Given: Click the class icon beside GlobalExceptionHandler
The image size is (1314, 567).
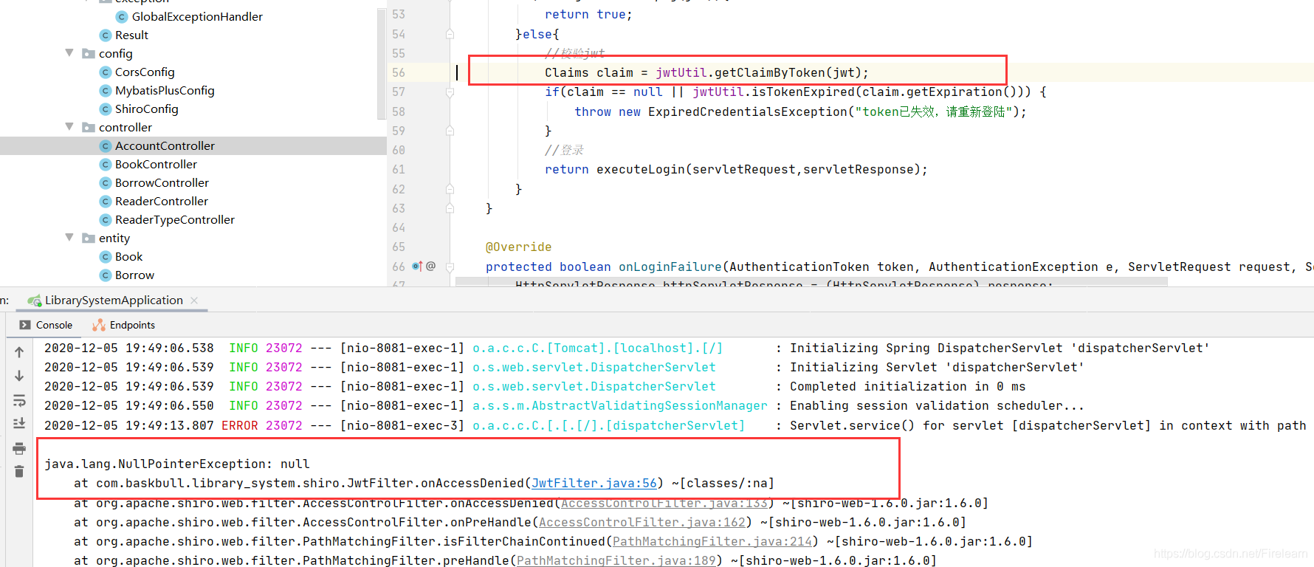Looking at the screenshot, I should (122, 16).
